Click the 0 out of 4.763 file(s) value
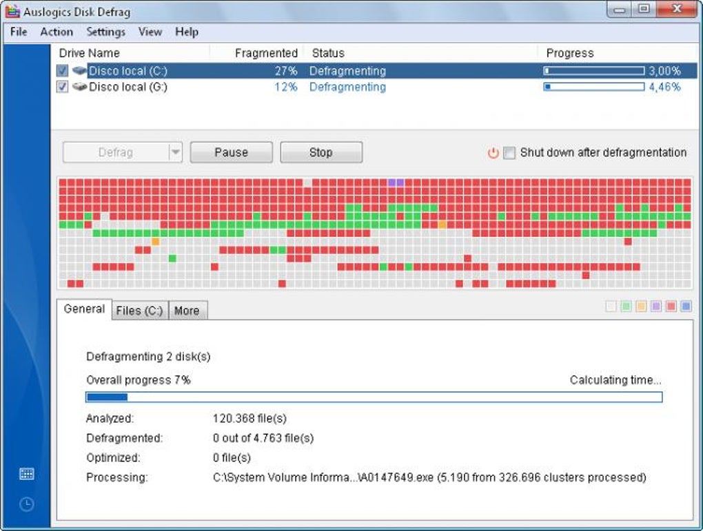 tap(263, 438)
